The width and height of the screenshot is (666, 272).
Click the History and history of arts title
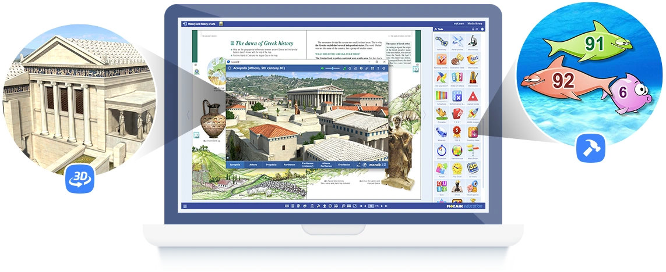(x=203, y=24)
